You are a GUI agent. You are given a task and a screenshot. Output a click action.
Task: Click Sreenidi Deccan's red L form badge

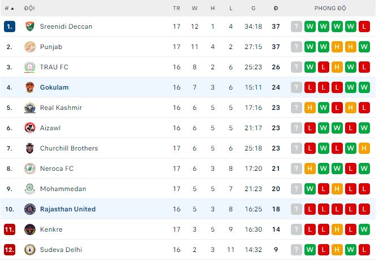[364, 26]
